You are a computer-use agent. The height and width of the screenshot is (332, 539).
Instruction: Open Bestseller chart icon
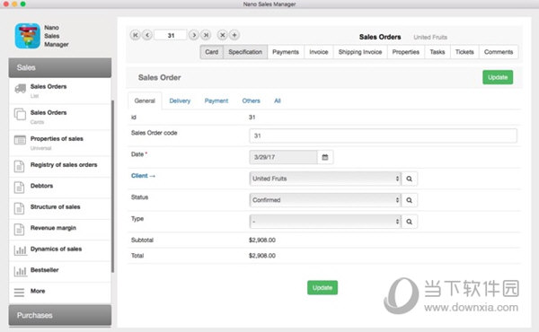coord(21,271)
